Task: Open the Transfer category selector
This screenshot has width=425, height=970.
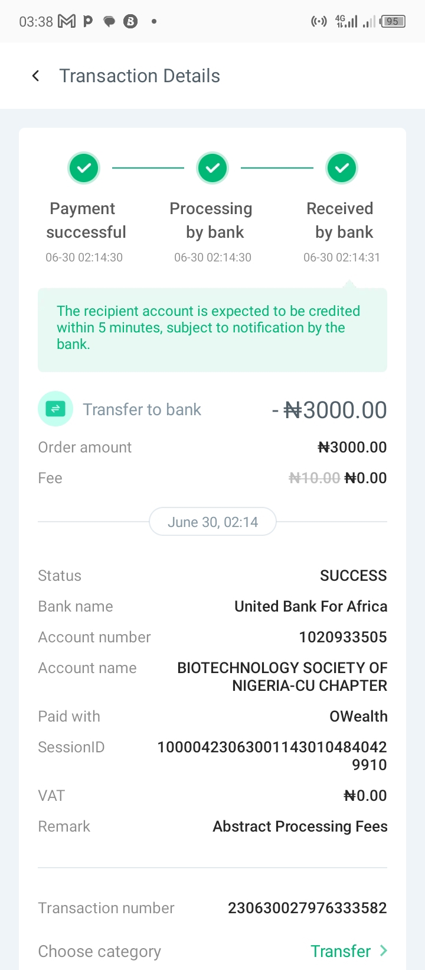Action: [x=341, y=951]
